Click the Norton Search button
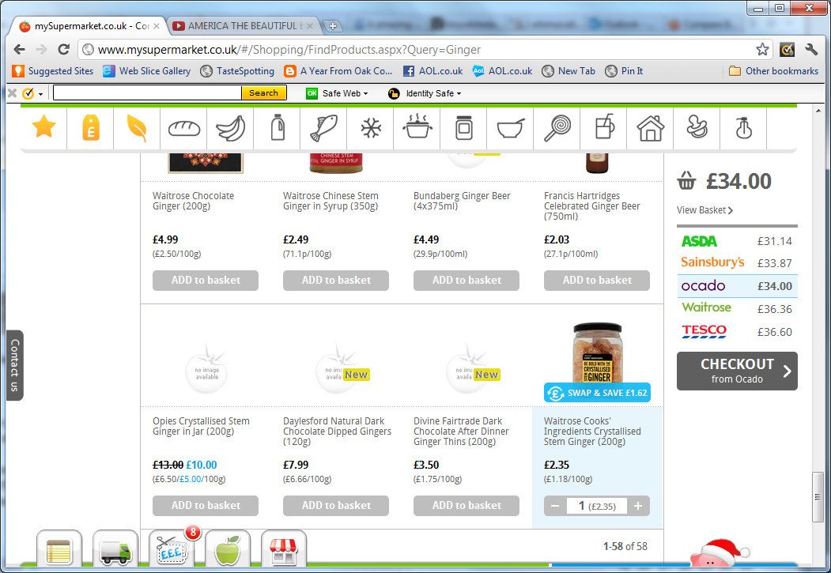Image resolution: width=831 pixels, height=573 pixels. pyautogui.click(x=264, y=92)
